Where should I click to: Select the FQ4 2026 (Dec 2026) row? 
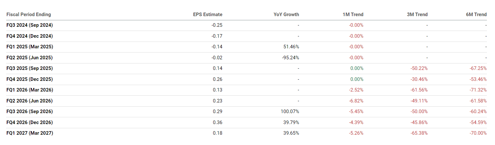pos(29,122)
